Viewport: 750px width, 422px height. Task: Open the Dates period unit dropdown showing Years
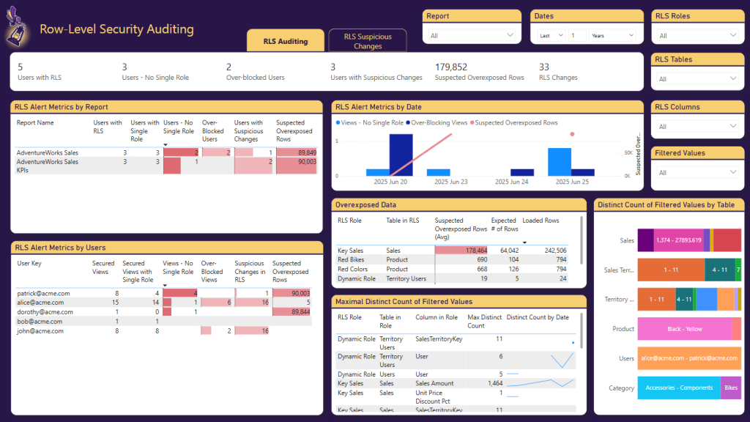coord(608,35)
